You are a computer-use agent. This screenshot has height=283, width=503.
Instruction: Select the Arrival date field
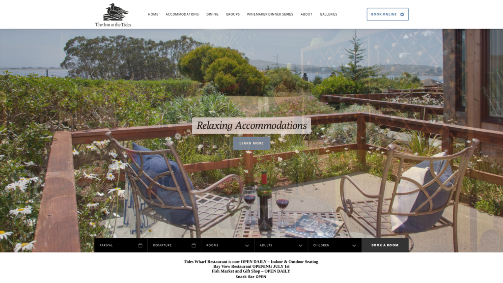pyautogui.click(x=121, y=245)
